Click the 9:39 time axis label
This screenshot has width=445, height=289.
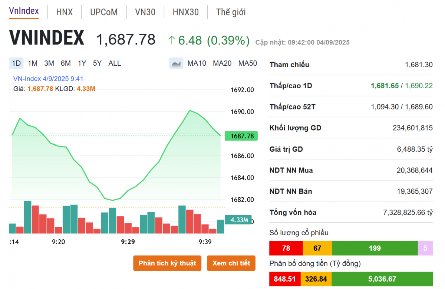click(x=205, y=242)
